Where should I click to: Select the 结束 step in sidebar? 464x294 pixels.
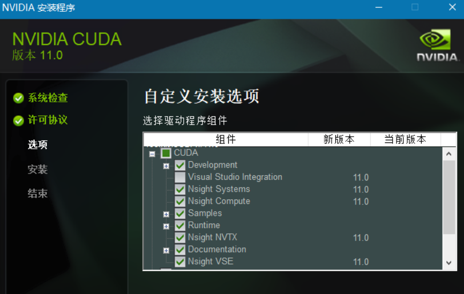(38, 193)
